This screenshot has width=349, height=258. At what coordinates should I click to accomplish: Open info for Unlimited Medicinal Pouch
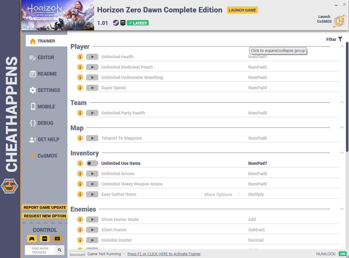(x=80, y=67)
